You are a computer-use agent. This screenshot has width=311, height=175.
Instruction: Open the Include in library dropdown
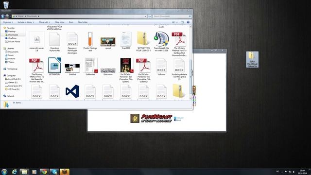(26, 22)
